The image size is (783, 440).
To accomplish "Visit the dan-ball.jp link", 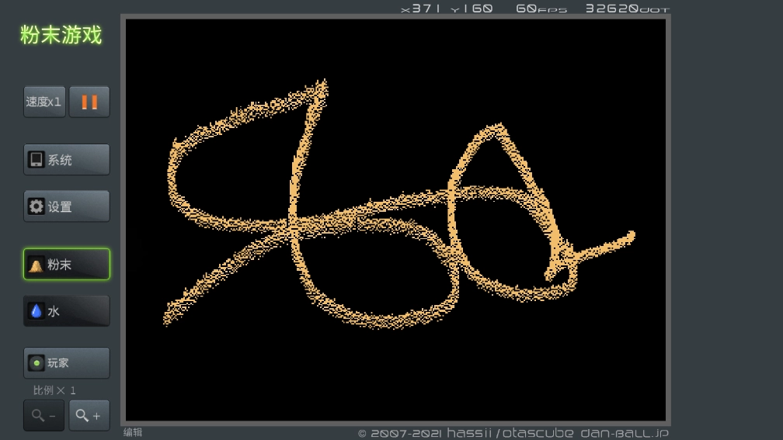I will pyautogui.click(x=625, y=432).
